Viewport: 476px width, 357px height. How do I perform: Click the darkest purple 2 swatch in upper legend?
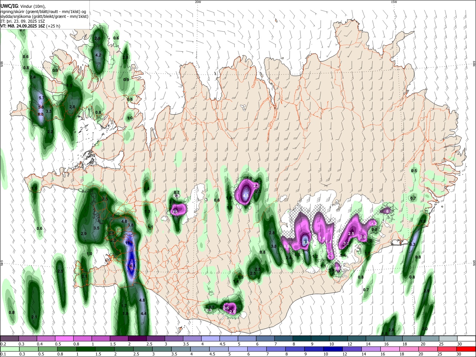[x=137, y=339]
